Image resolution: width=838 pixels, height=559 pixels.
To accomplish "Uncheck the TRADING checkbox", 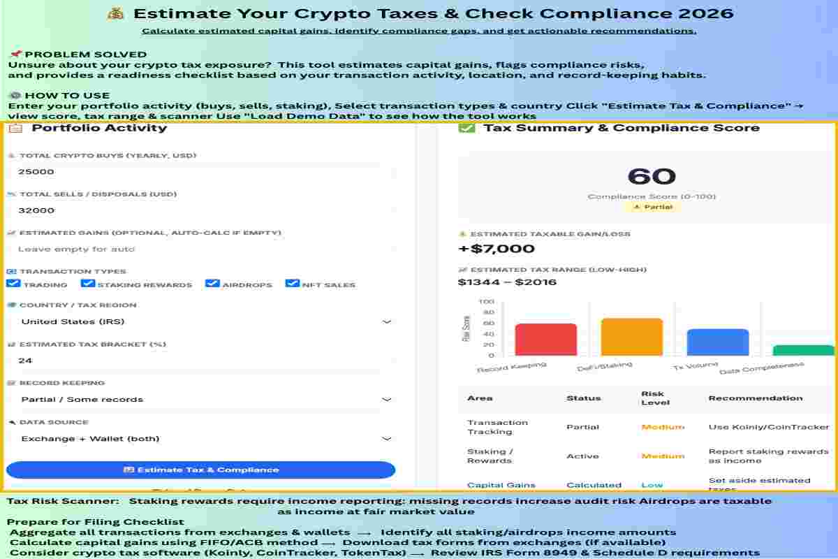I will 13,283.
